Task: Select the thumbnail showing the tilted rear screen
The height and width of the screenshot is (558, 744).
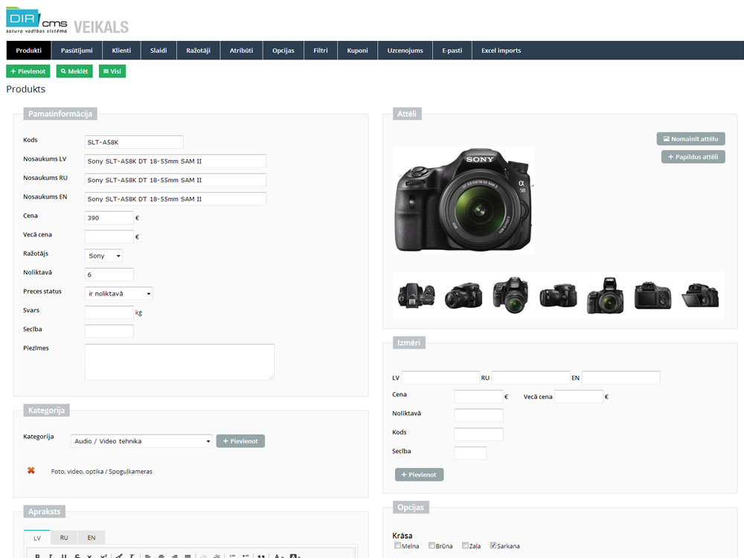Action: tap(700, 295)
